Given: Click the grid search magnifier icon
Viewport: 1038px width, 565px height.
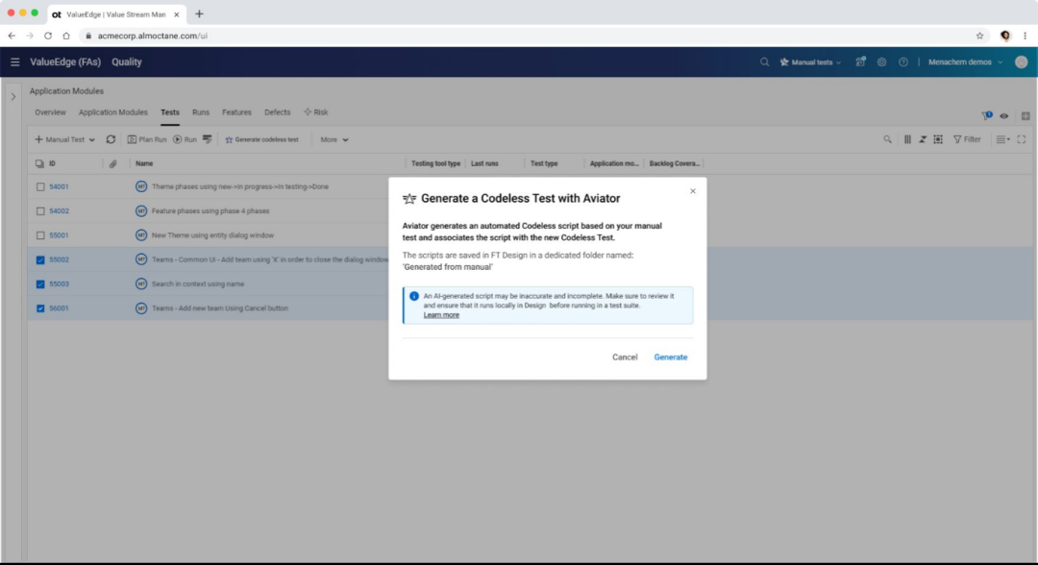Looking at the screenshot, I should click(x=887, y=139).
